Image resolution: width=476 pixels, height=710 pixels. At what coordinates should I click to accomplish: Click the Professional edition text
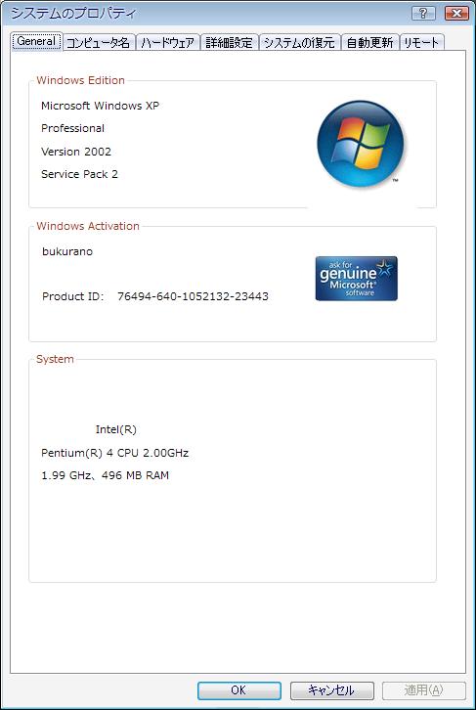pyautogui.click(x=73, y=128)
